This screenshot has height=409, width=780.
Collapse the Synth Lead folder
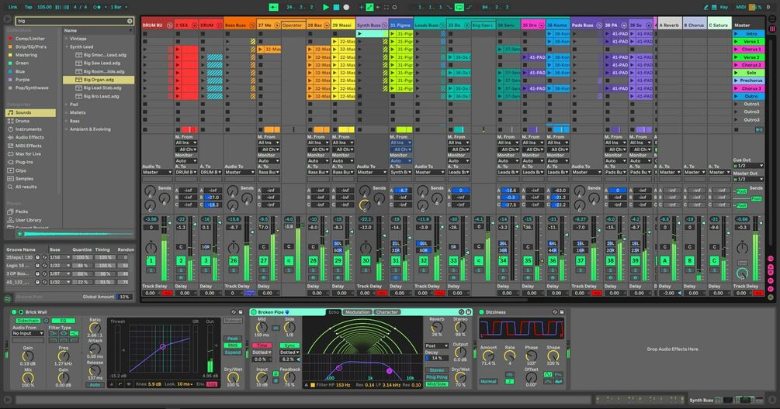(x=67, y=46)
